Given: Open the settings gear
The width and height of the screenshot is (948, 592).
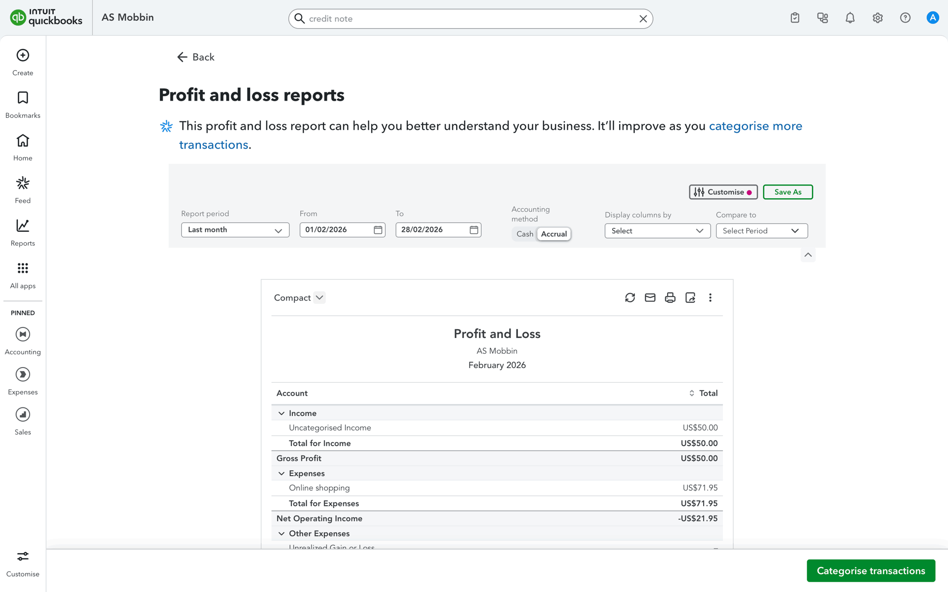Looking at the screenshot, I should [x=877, y=18].
